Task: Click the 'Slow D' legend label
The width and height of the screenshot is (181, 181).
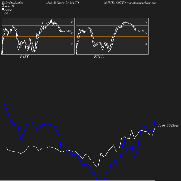Action: [9, 6]
